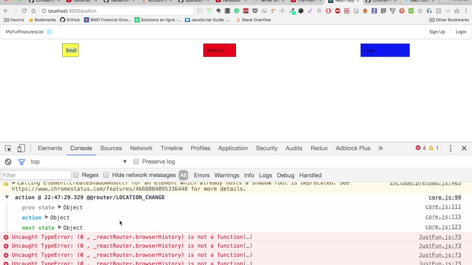
Task: Filter console by Handled
Action: point(310,175)
